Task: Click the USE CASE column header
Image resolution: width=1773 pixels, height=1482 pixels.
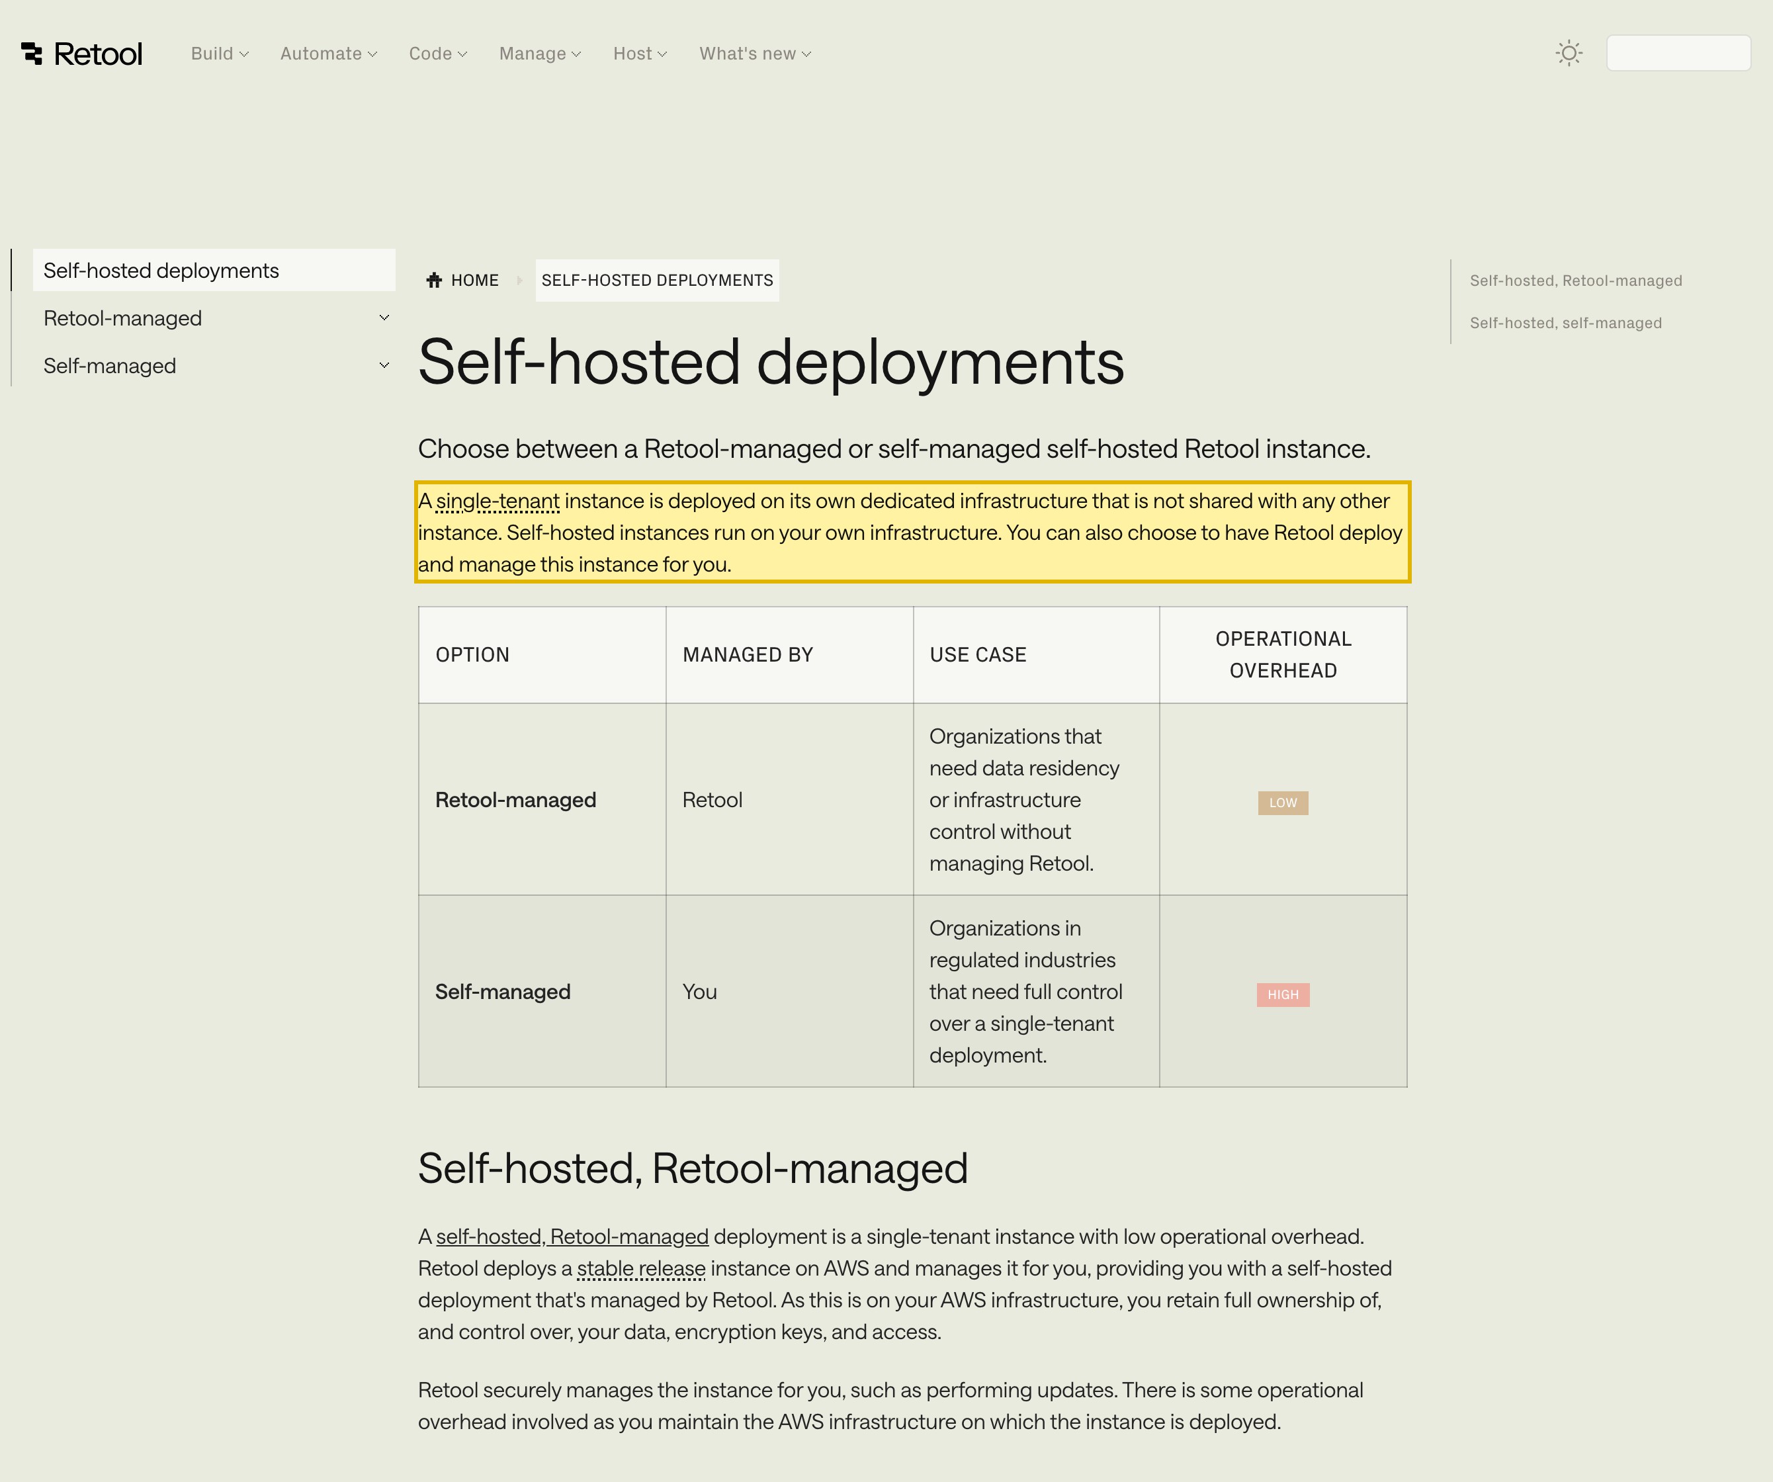Action: [x=1036, y=654]
